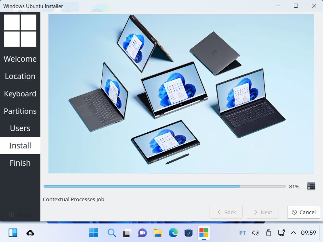Viewport: 323px width, 242px height.
Task: Select the Install step
Action: 20,146
